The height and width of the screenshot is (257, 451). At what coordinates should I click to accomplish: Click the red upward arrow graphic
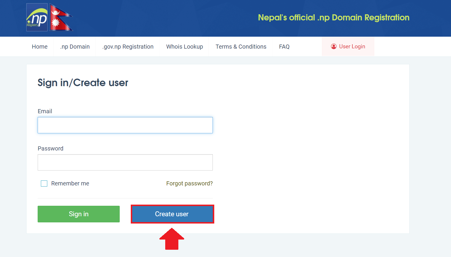pos(171,239)
